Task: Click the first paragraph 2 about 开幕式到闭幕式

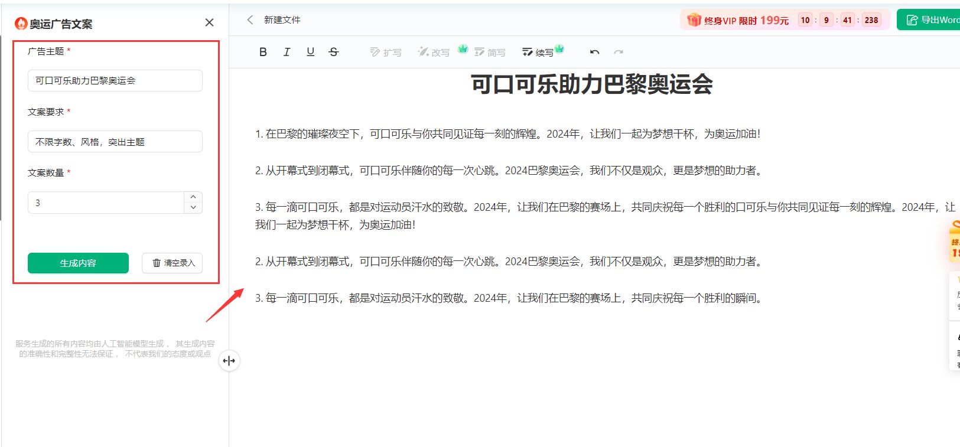Action: pyautogui.click(x=509, y=171)
